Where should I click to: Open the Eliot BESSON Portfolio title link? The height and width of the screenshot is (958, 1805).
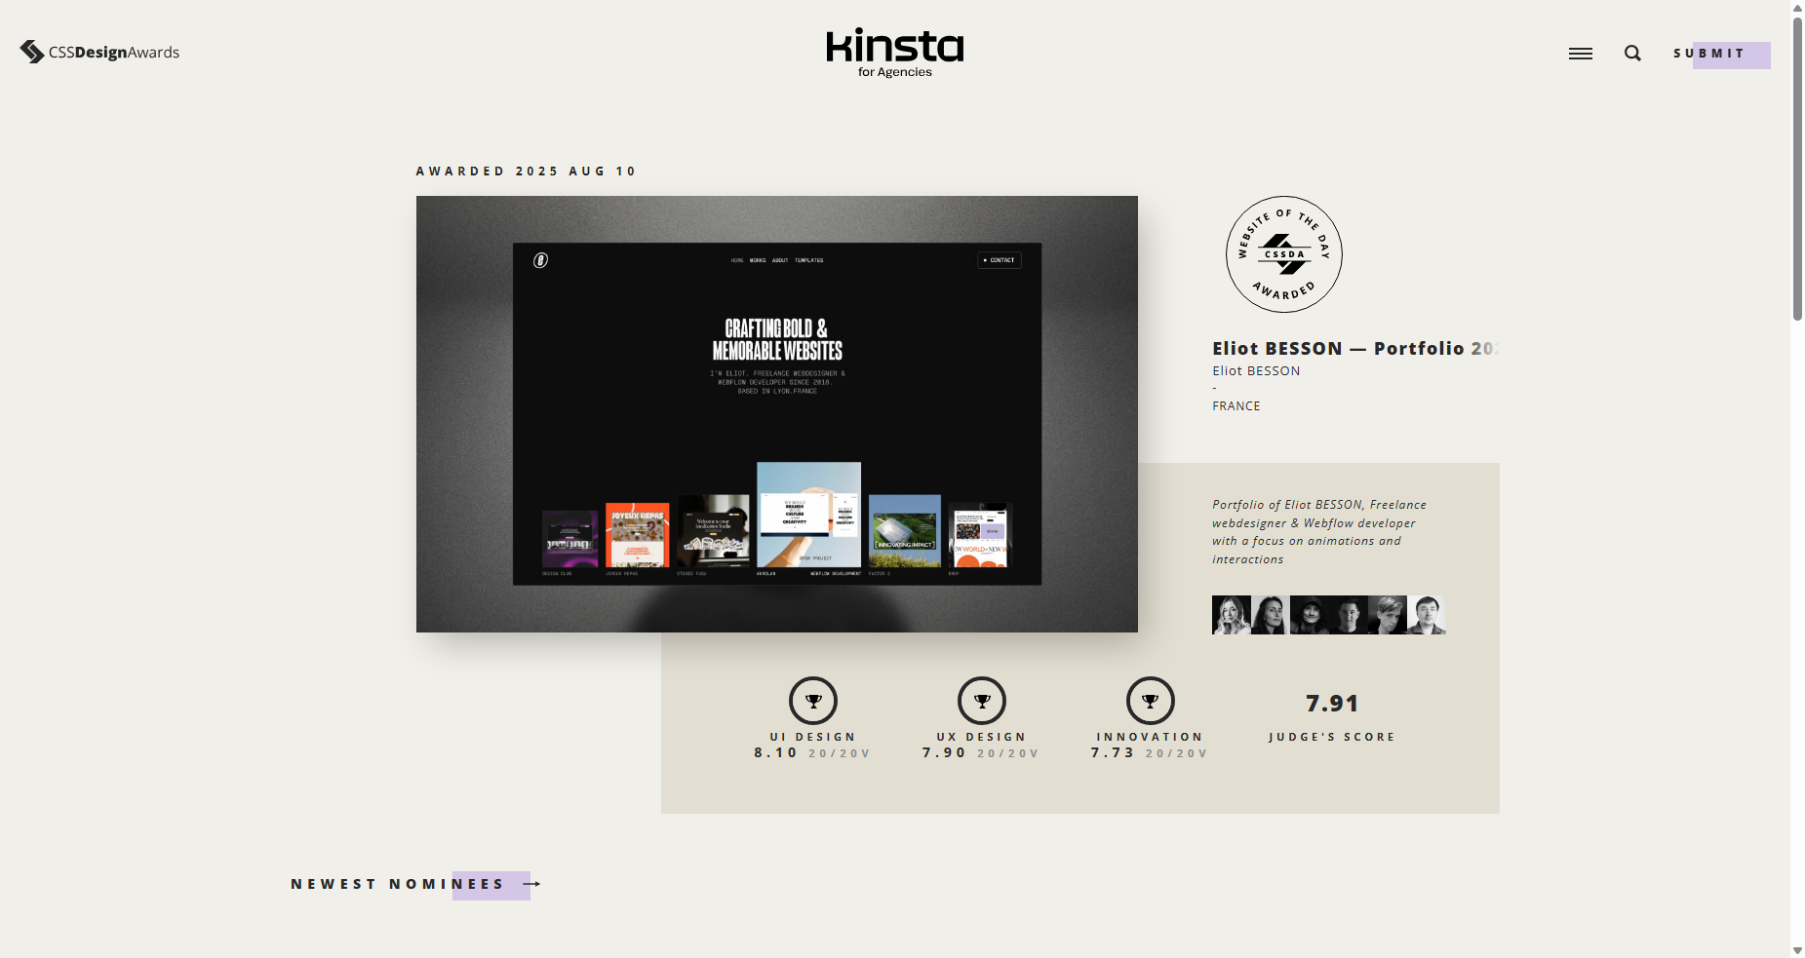click(x=1355, y=348)
